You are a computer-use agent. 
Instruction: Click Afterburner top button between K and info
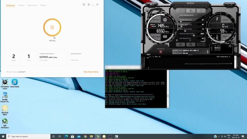191,11
